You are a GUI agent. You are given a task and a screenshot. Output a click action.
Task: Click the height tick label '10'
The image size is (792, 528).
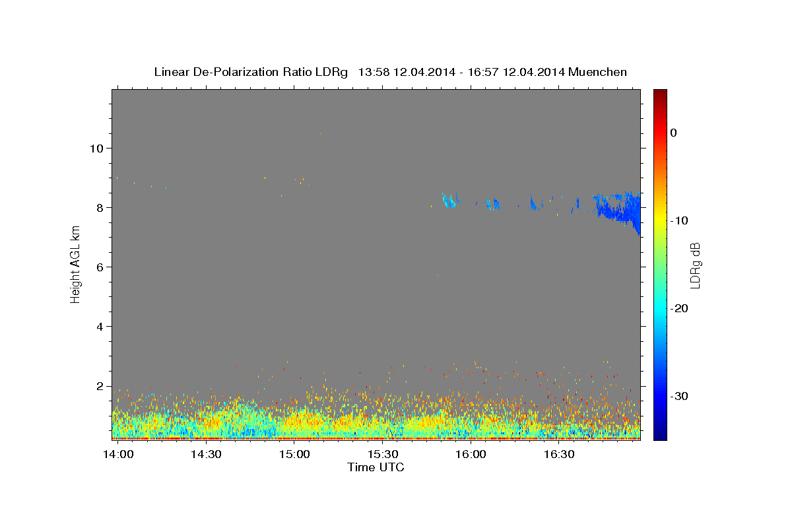tap(96, 148)
